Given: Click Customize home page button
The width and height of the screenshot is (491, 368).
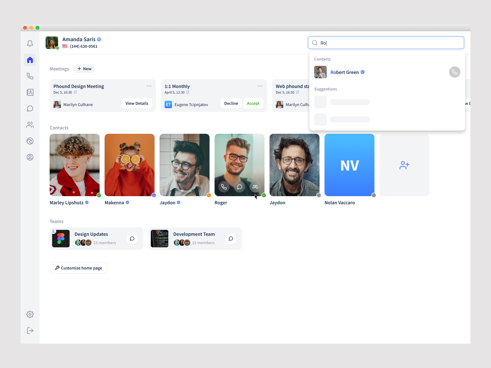Looking at the screenshot, I should [x=78, y=268].
